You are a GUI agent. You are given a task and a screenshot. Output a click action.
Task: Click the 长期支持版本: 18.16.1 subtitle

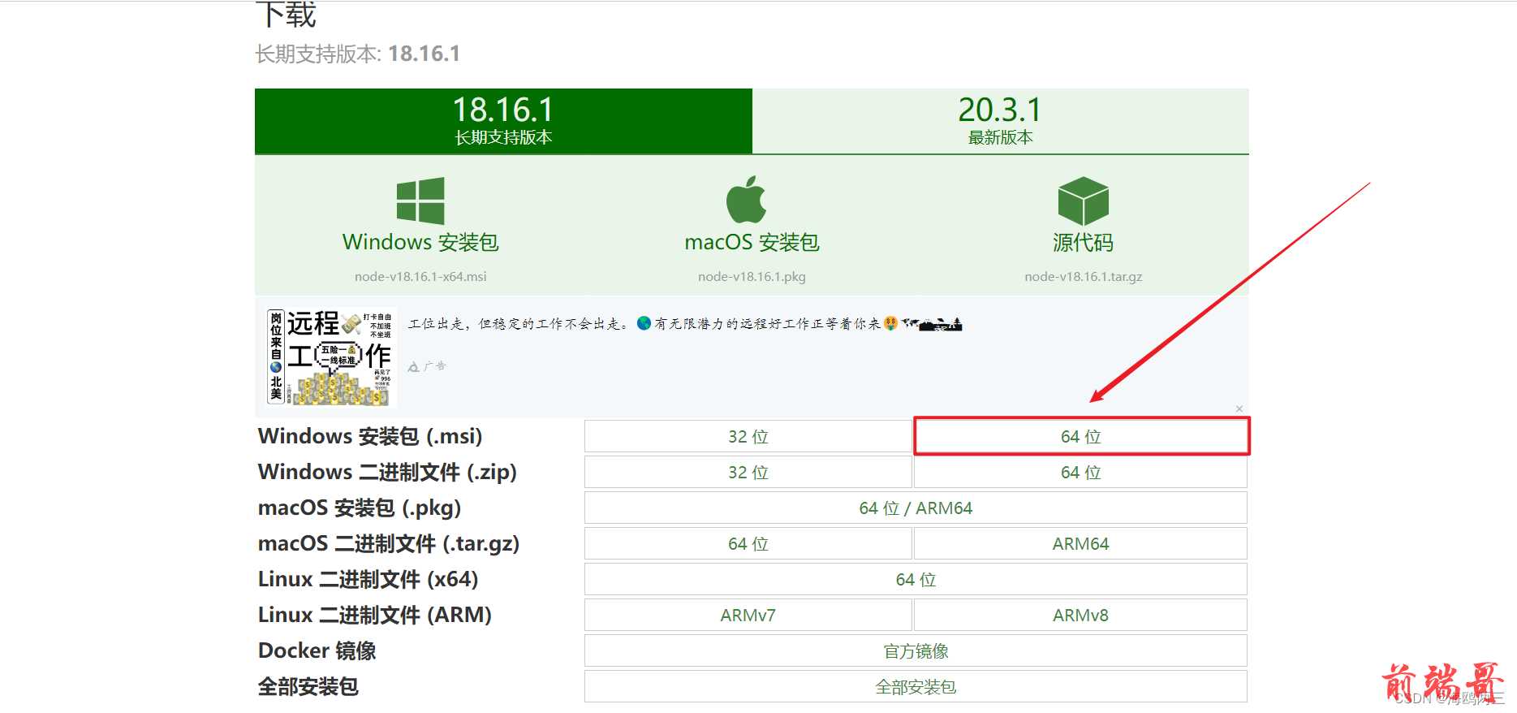[358, 54]
